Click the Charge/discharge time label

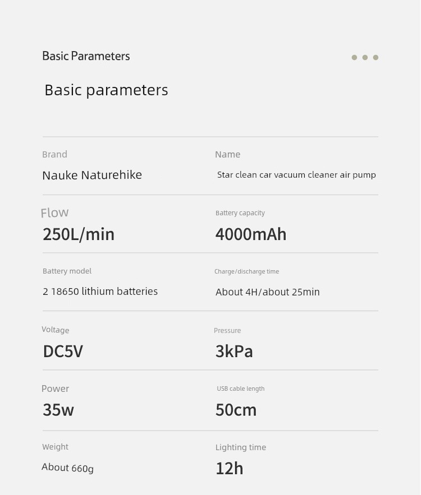[x=246, y=271]
